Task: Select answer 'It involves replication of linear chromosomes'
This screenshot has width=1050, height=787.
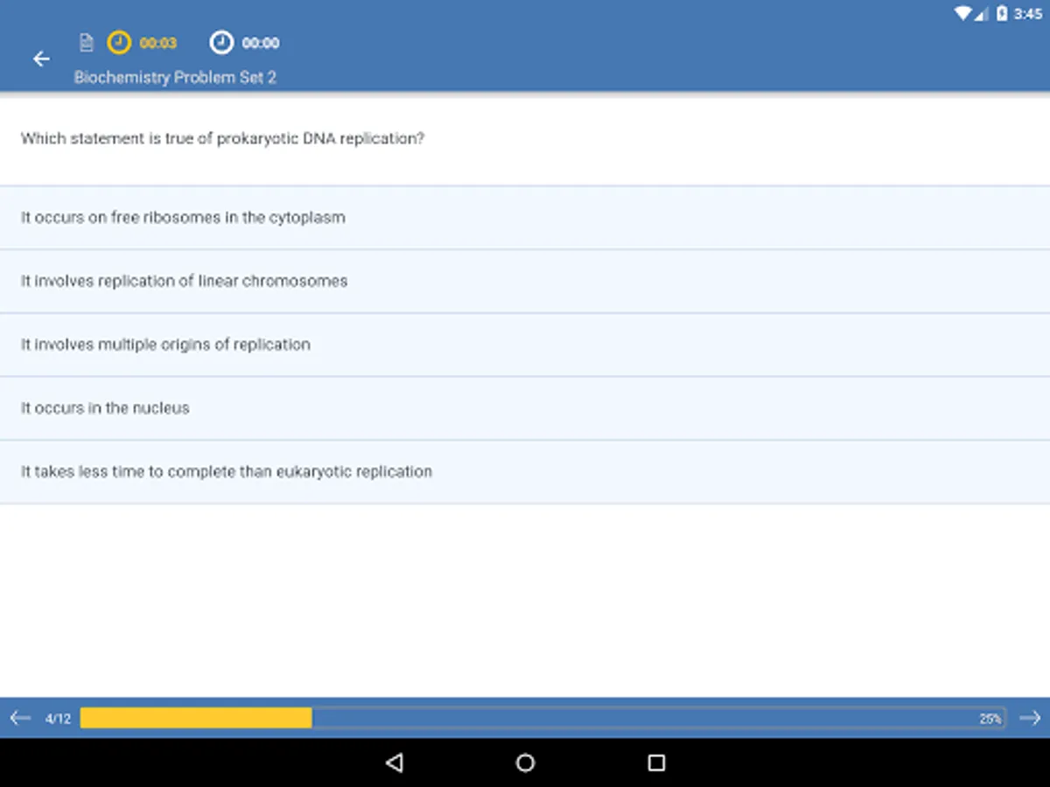Action: click(525, 281)
